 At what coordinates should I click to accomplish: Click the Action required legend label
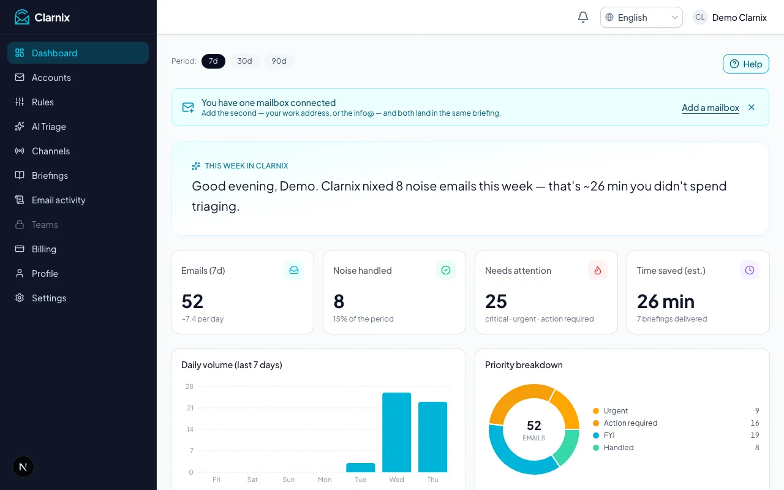630,423
